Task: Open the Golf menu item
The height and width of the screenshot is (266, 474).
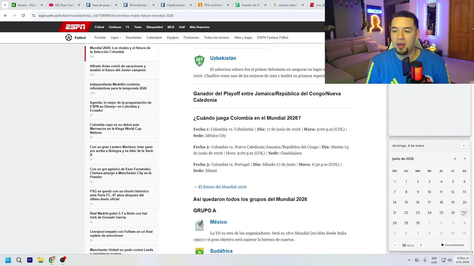Action: 182,27
